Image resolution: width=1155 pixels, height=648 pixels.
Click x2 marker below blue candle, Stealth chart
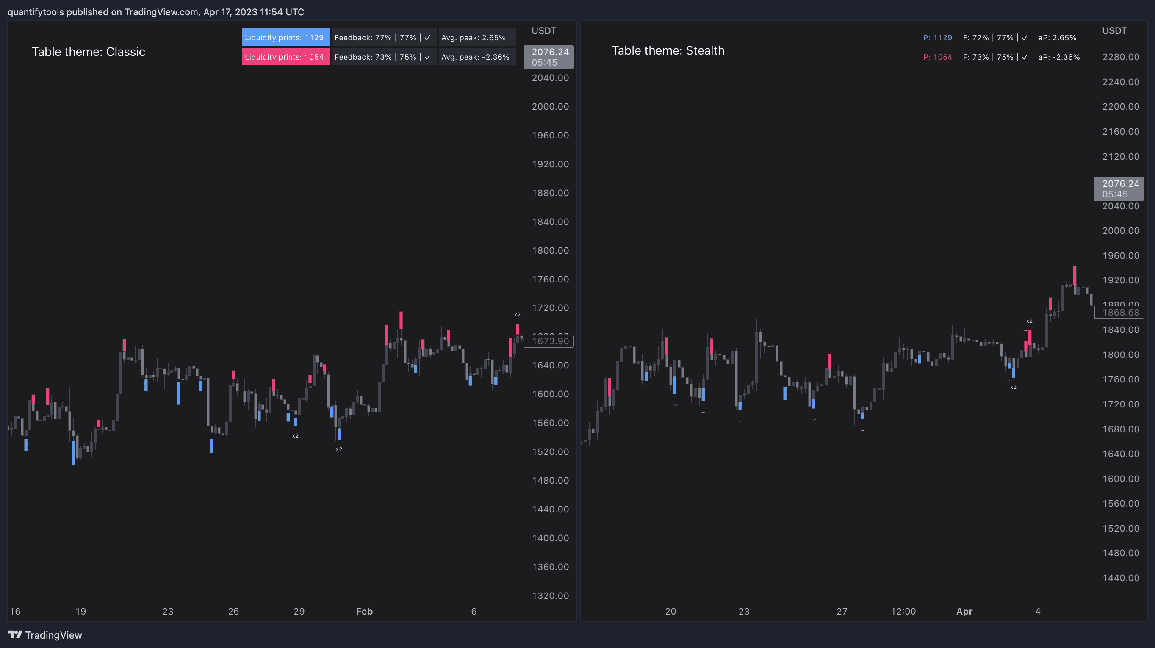coord(1013,387)
